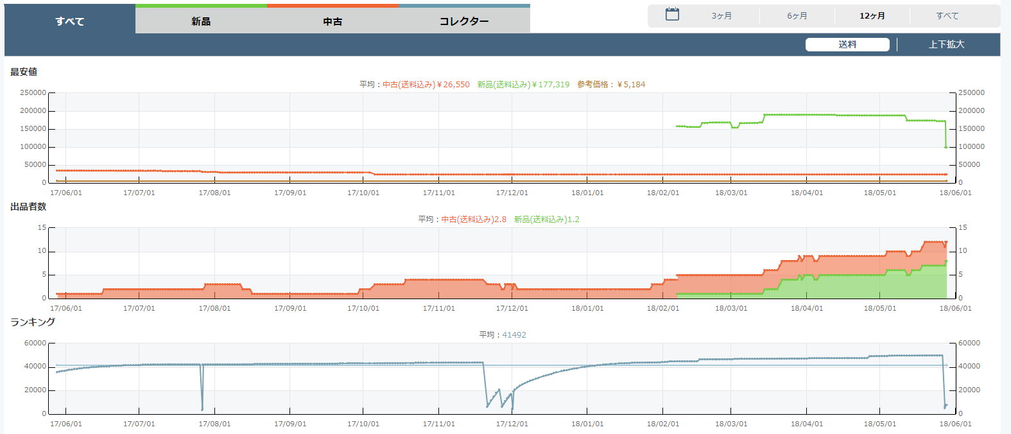Toggle the 送料 shipping option
1011x434 pixels.
point(847,44)
